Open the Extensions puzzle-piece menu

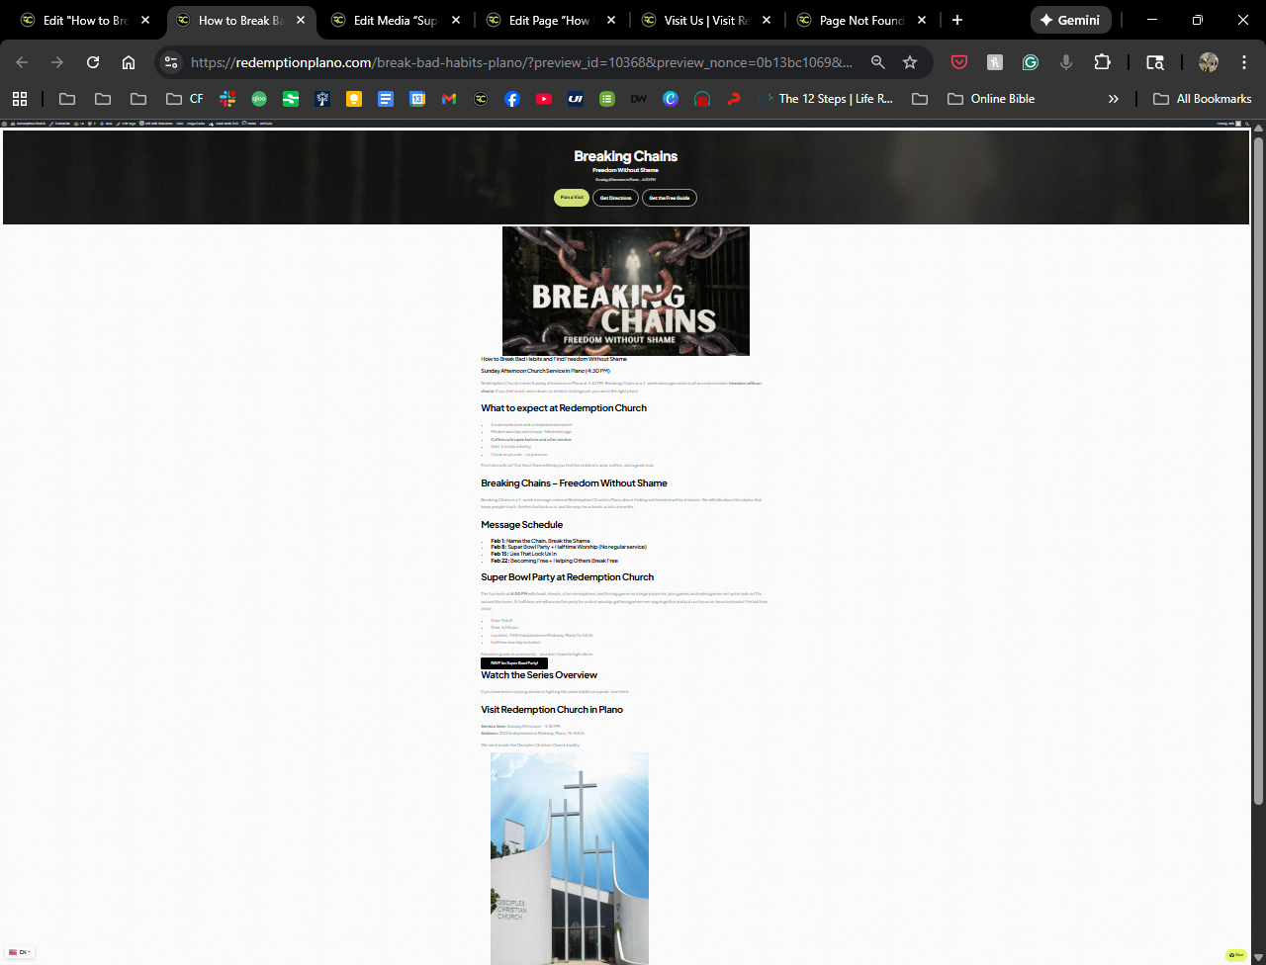click(1102, 62)
